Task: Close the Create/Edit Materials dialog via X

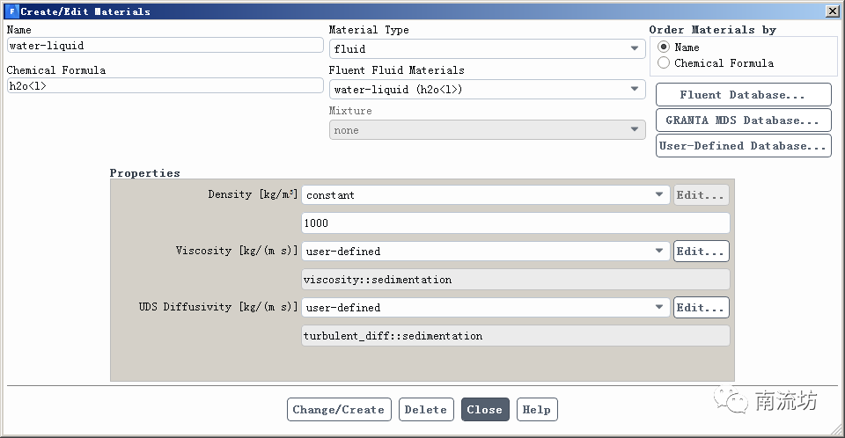Action: click(x=832, y=11)
